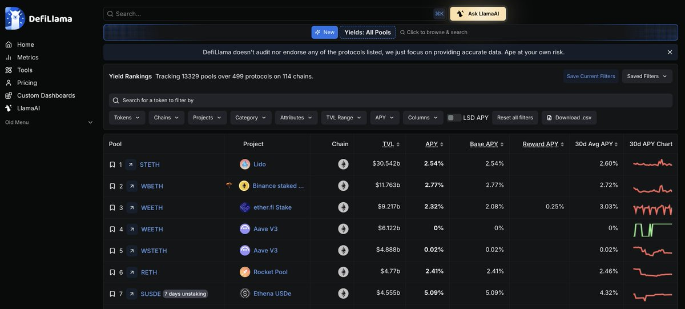Click the DefiLlama logo icon
The height and width of the screenshot is (309, 685).
[x=15, y=18]
